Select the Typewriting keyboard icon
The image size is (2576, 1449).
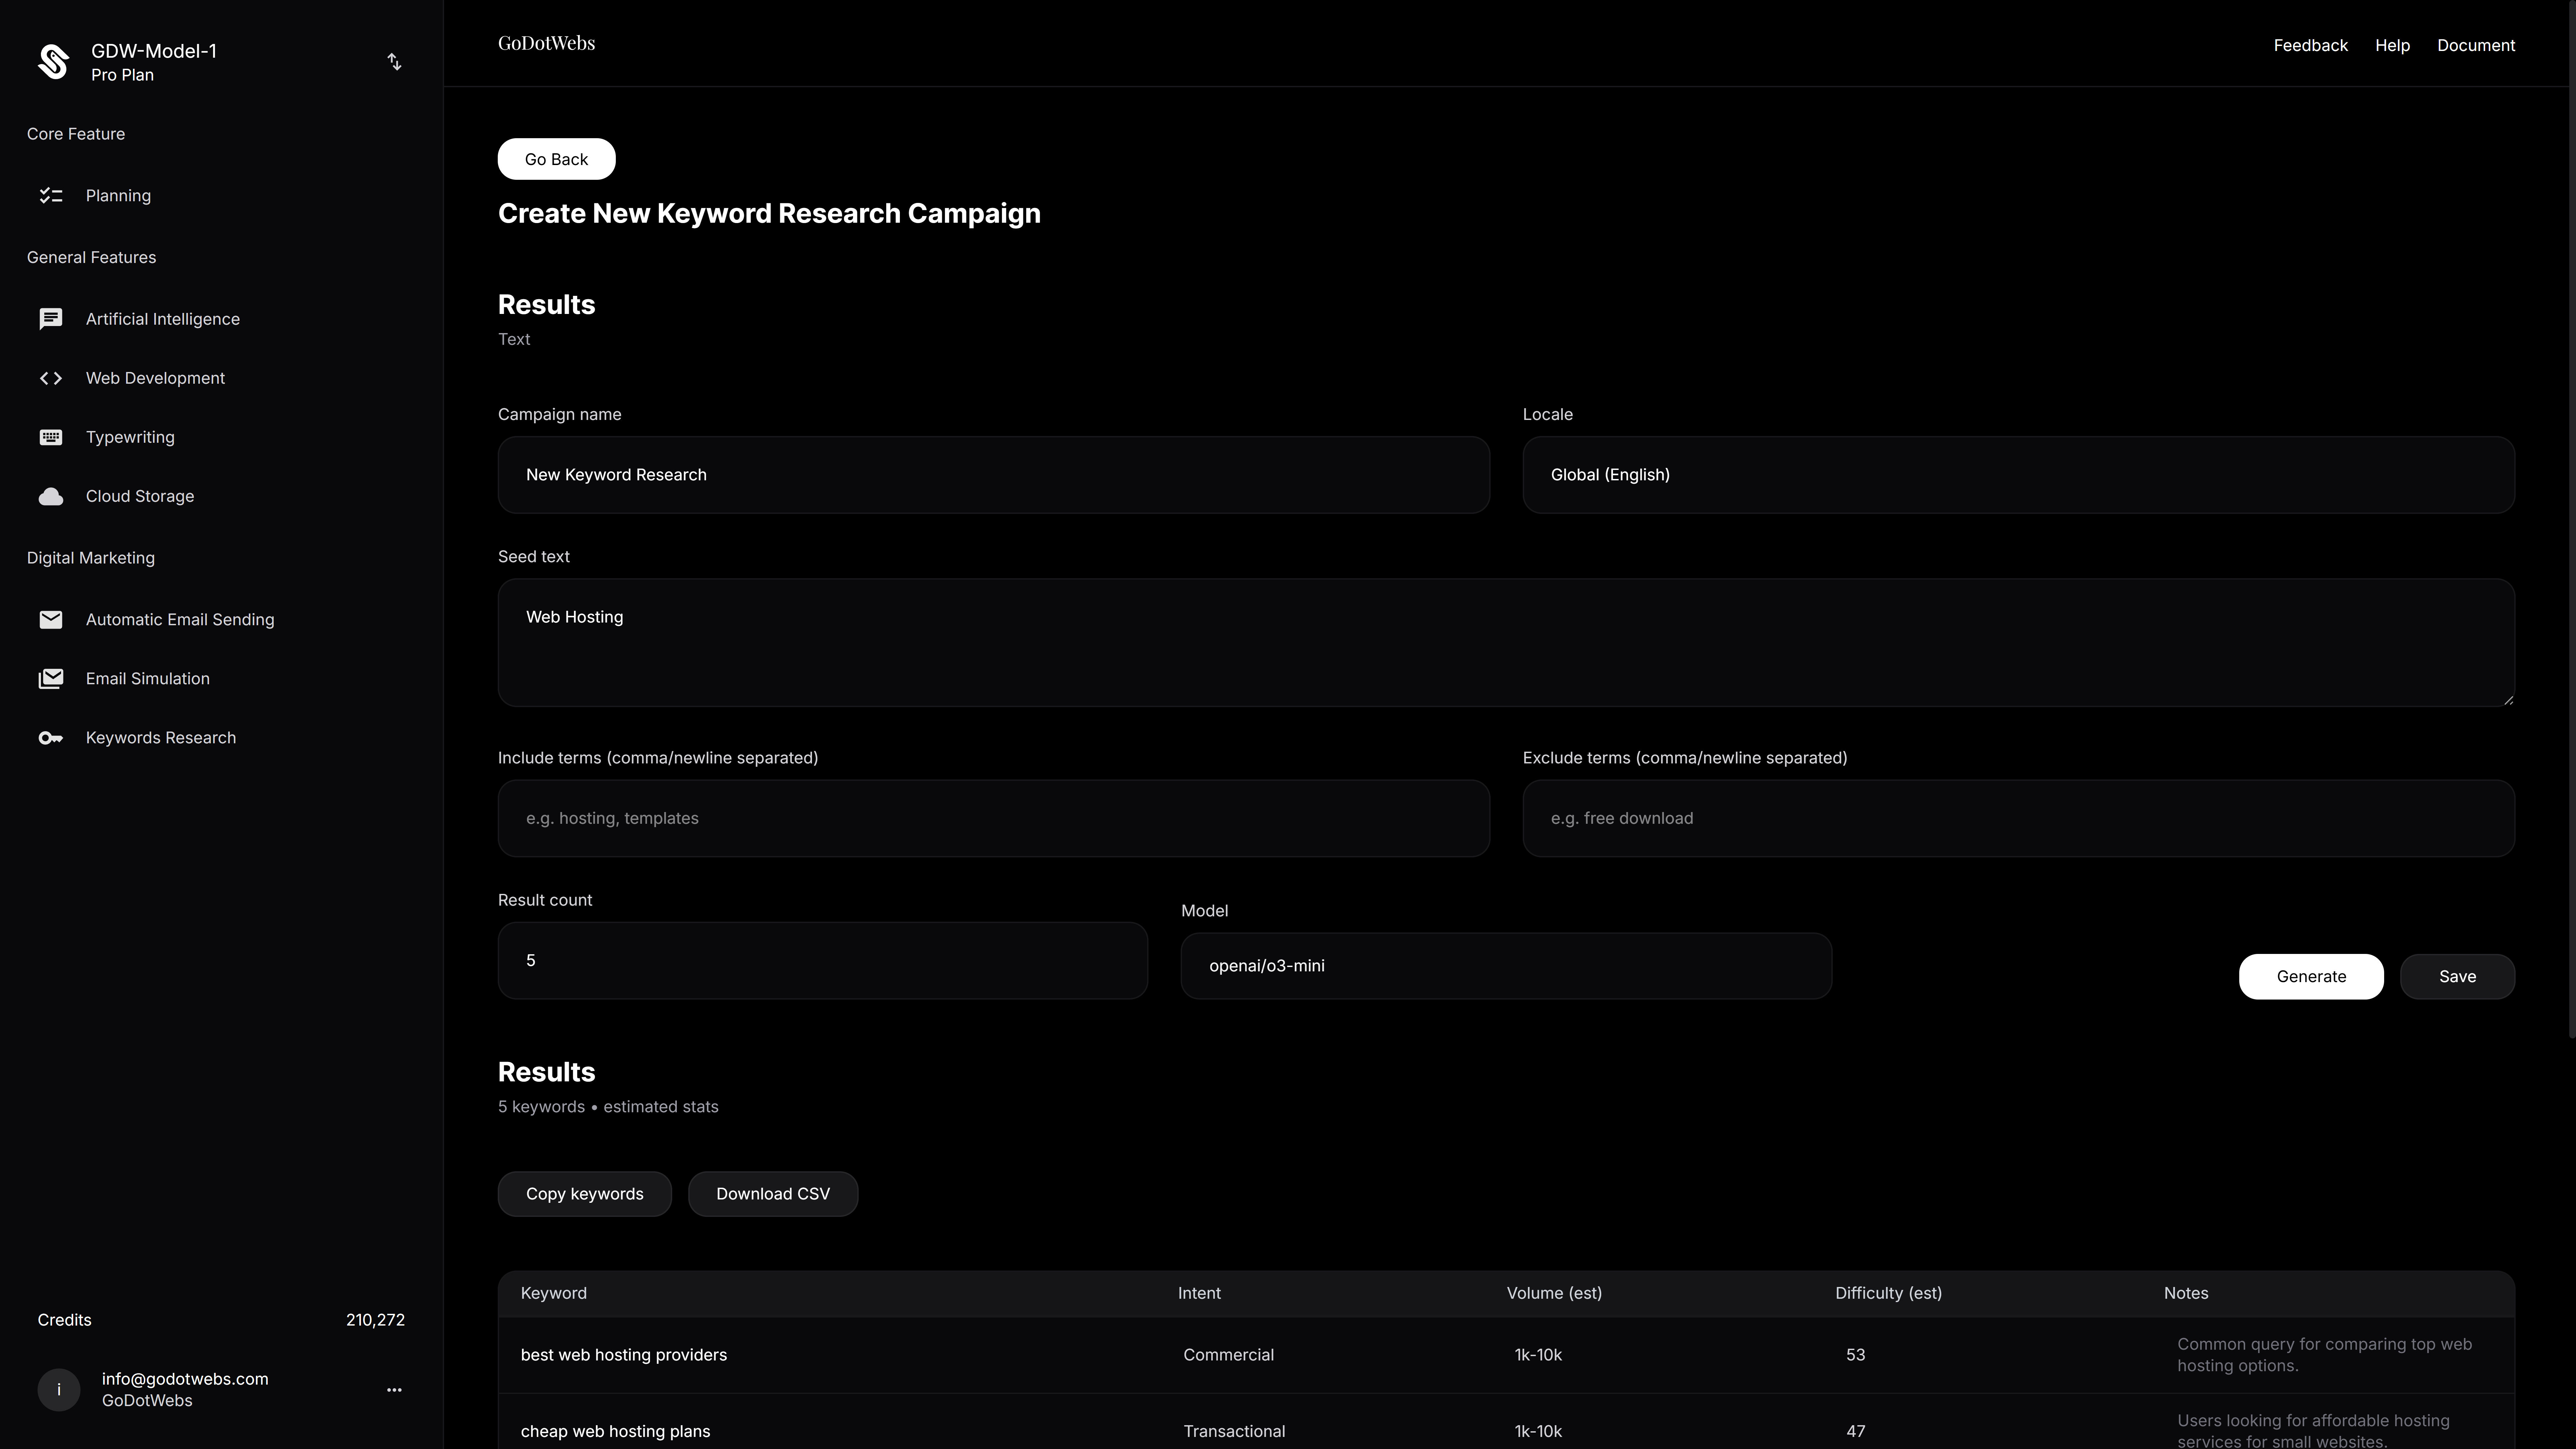51,437
